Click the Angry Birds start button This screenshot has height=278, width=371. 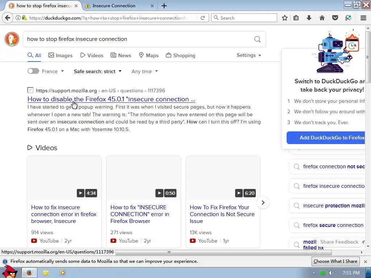pyautogui.click(x=10, y=272)
